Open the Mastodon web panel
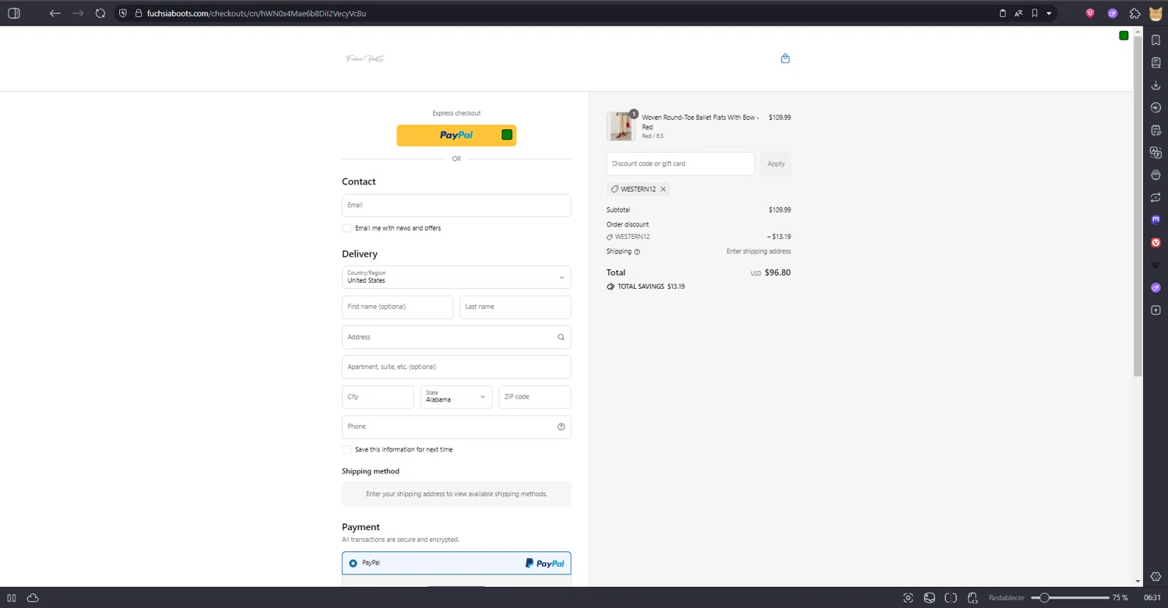Screen dimensions: 1168x608 (1156, 220)
